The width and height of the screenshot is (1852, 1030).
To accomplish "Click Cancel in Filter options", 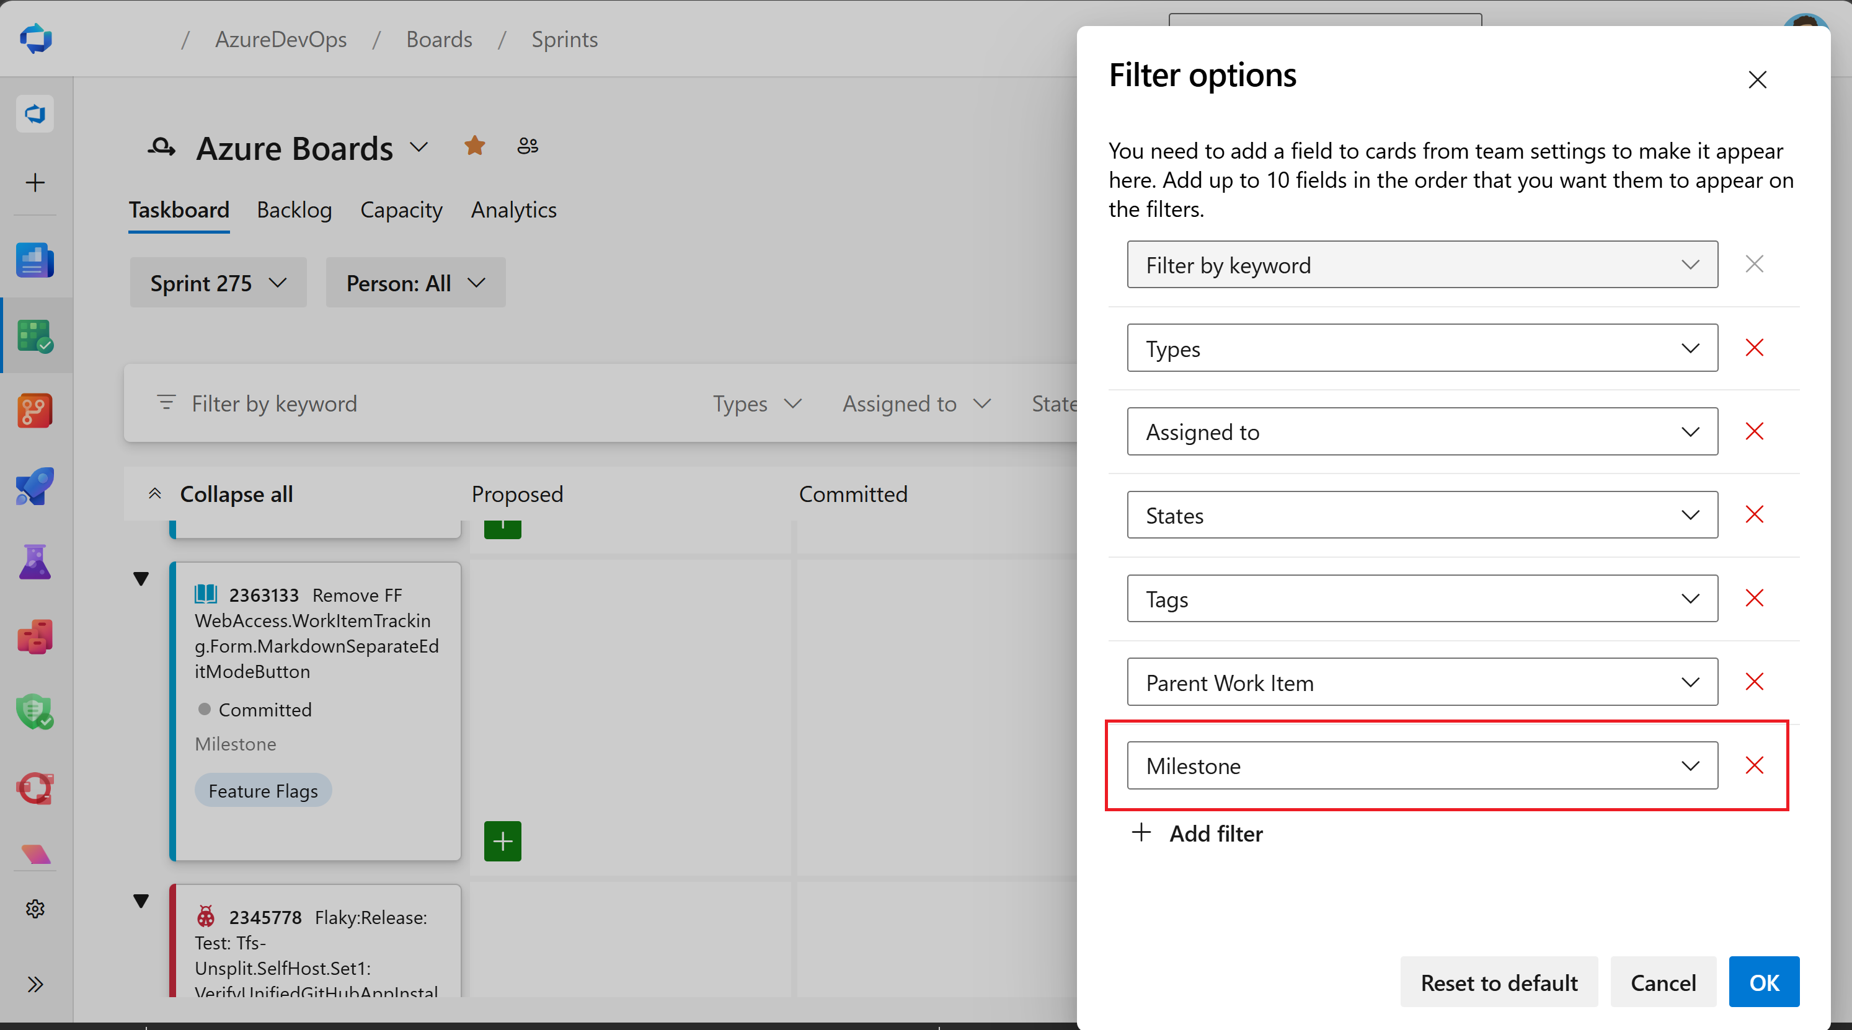I will [x=1662, y=982].
